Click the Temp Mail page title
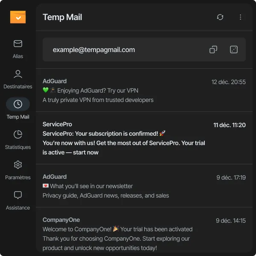The image size is (256, 256). click(62, 17)
